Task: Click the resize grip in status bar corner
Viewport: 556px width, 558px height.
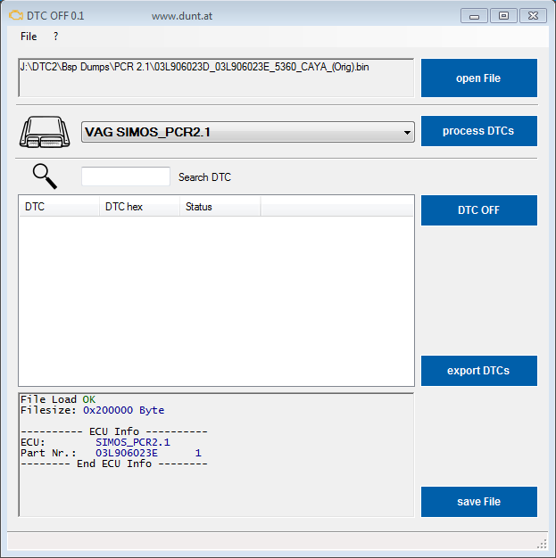Action: pos(543,544)
